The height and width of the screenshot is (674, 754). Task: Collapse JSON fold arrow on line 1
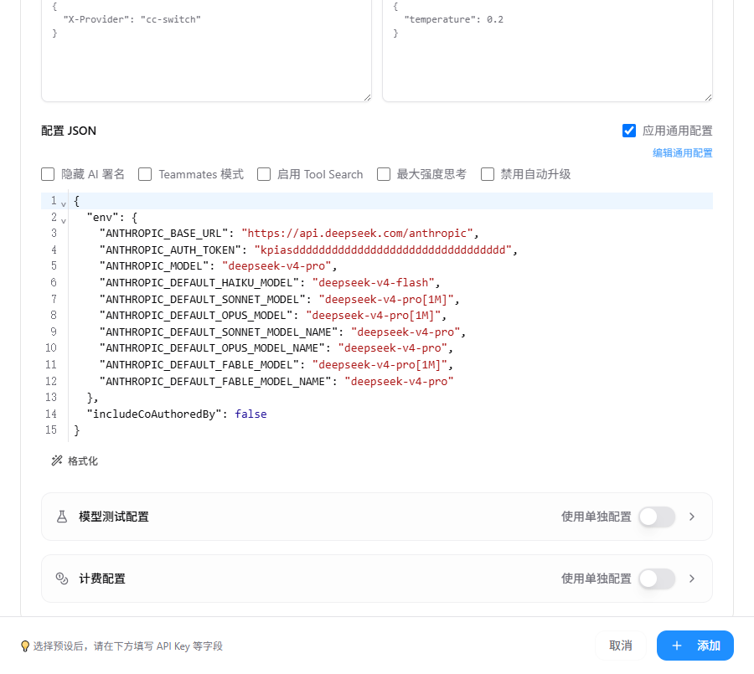coord(64,203)
